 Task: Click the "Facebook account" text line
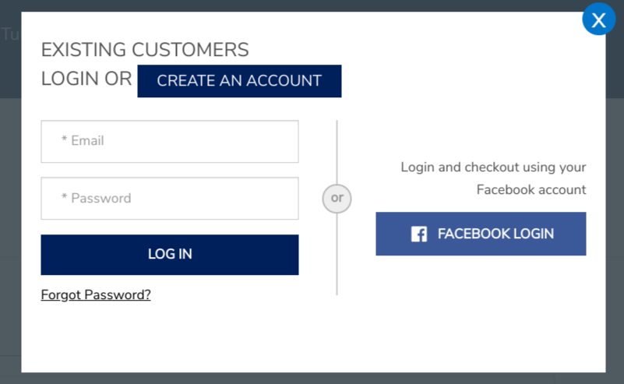(x=531, y=189)
